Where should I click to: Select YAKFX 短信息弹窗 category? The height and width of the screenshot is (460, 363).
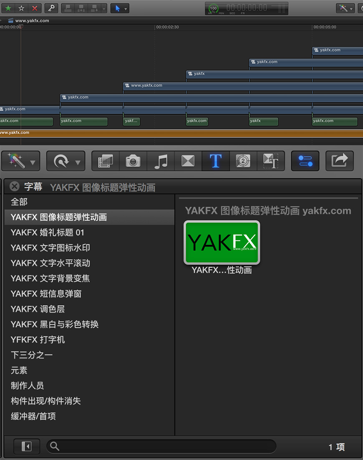89,294
